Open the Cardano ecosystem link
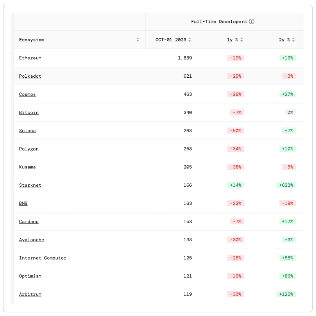The height and width of the screenshot is (316, 316). (x=29, y=221)
